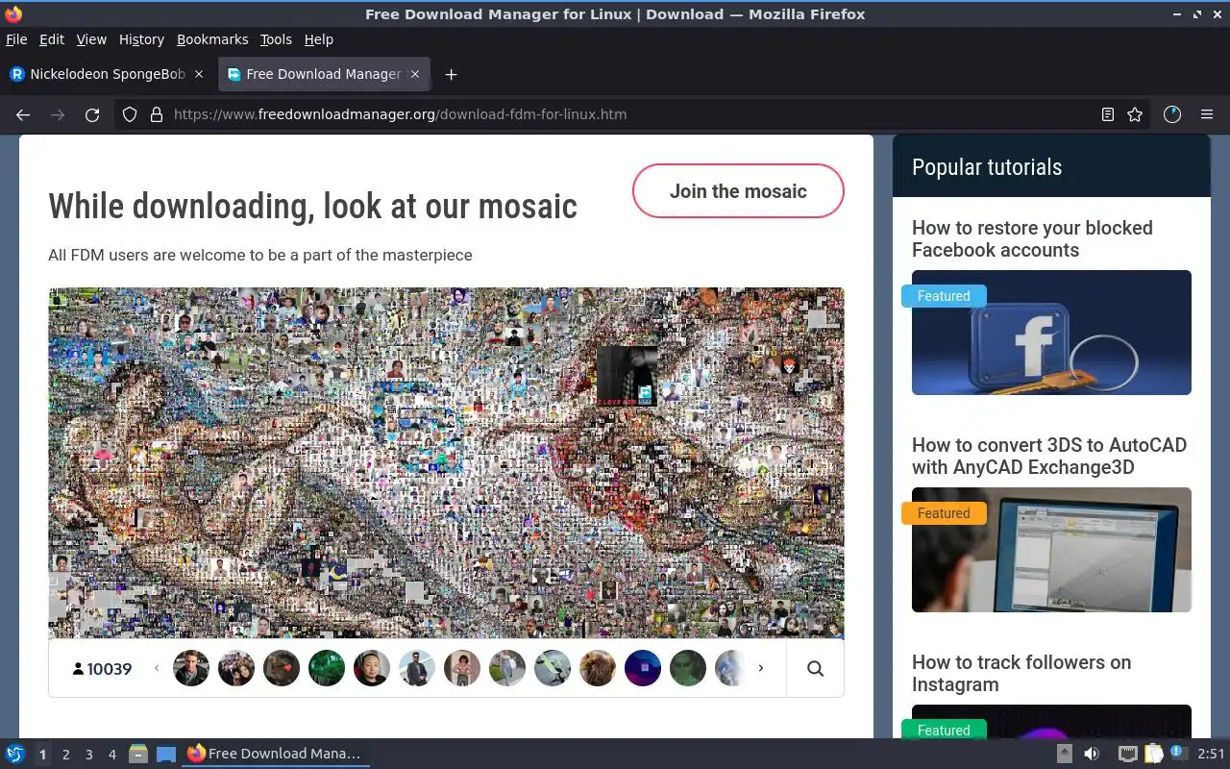1230x769 pixels.
Task: Open the tracking protection shield icon
Action: [130, 114]
